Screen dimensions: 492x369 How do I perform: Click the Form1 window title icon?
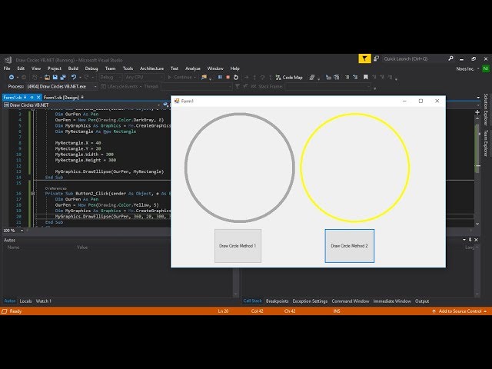[177, 101]
